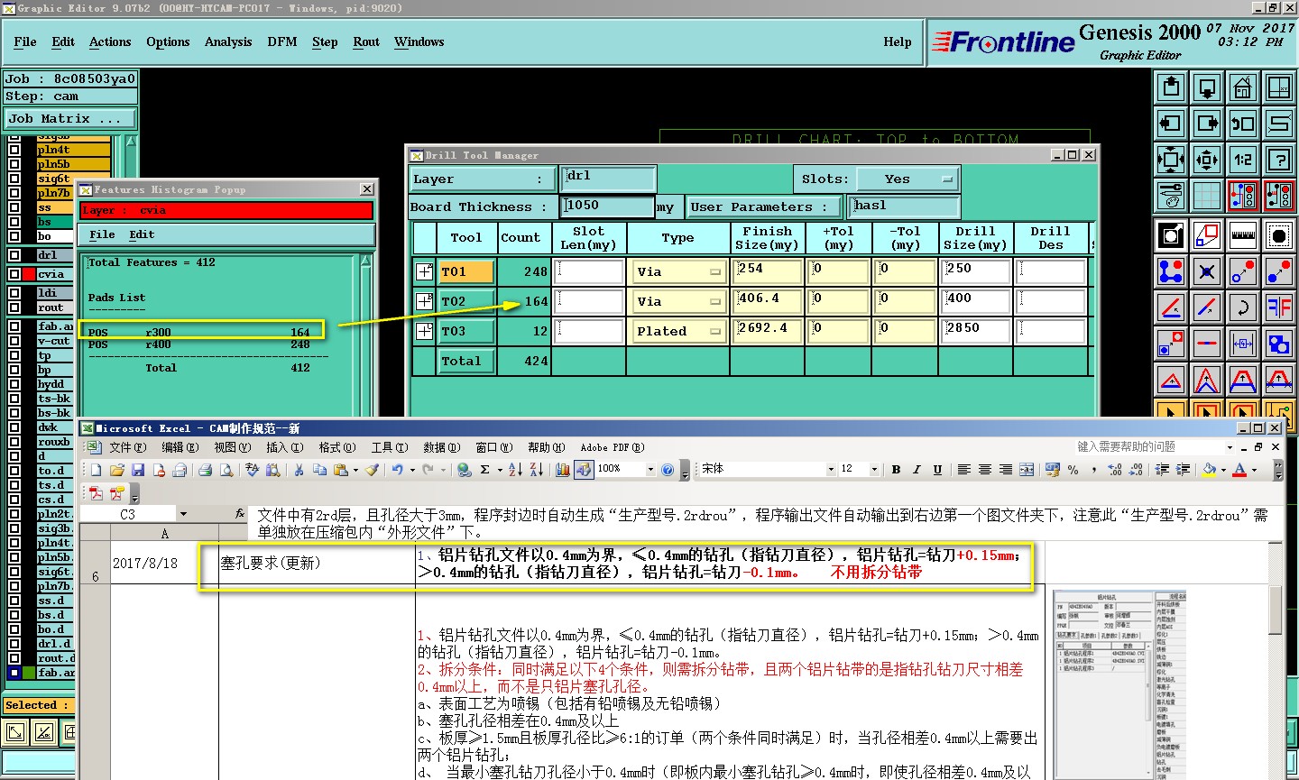This screenshot has height=780, width=1299.
Task: Click the blue connected-nodes net icon
Action: (1171, 271)
